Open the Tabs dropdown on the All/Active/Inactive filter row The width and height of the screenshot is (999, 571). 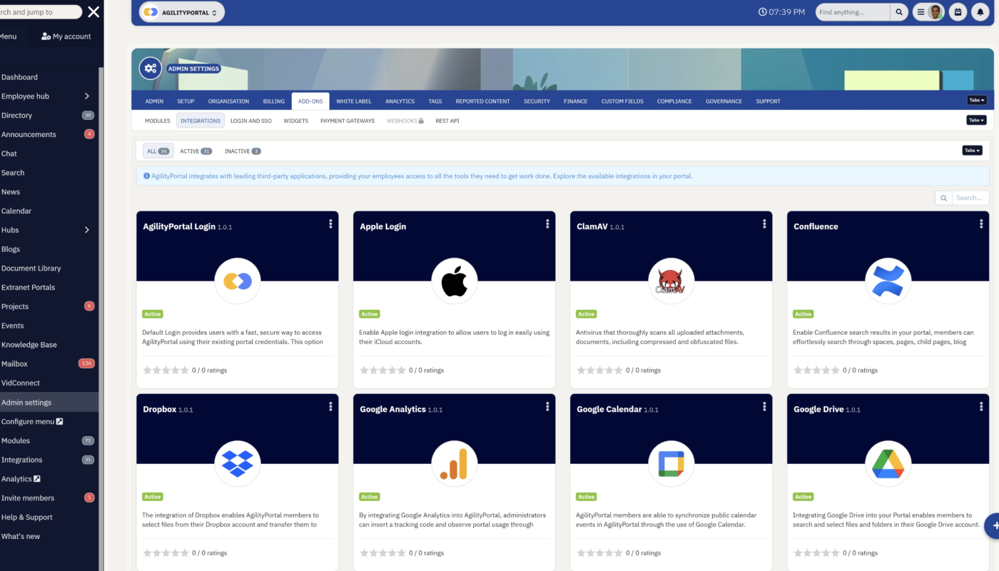(972, 151)
